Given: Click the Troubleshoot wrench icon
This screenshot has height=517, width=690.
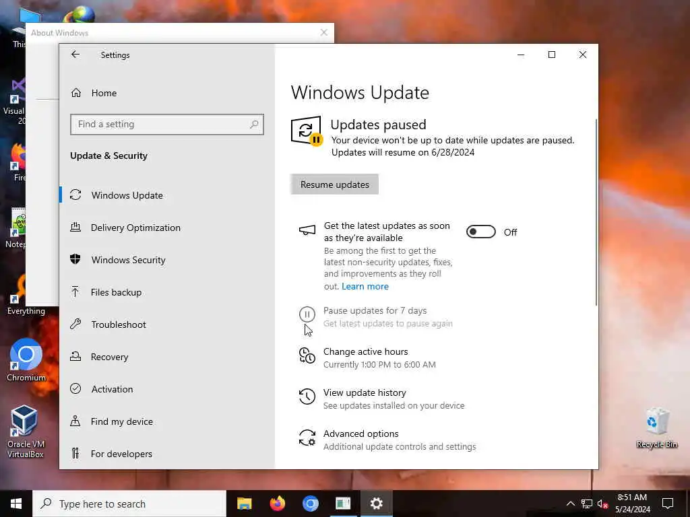Looking at the screenshot, I should (75, 324).
